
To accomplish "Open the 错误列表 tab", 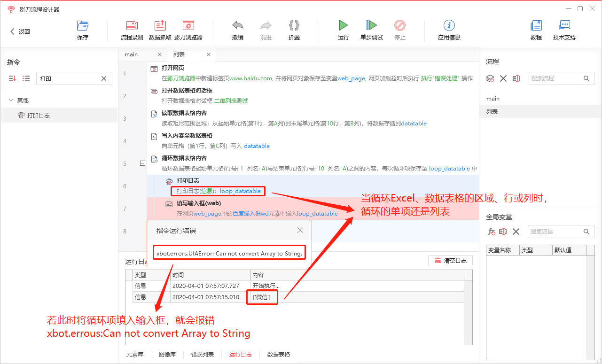I will [203, 355].
